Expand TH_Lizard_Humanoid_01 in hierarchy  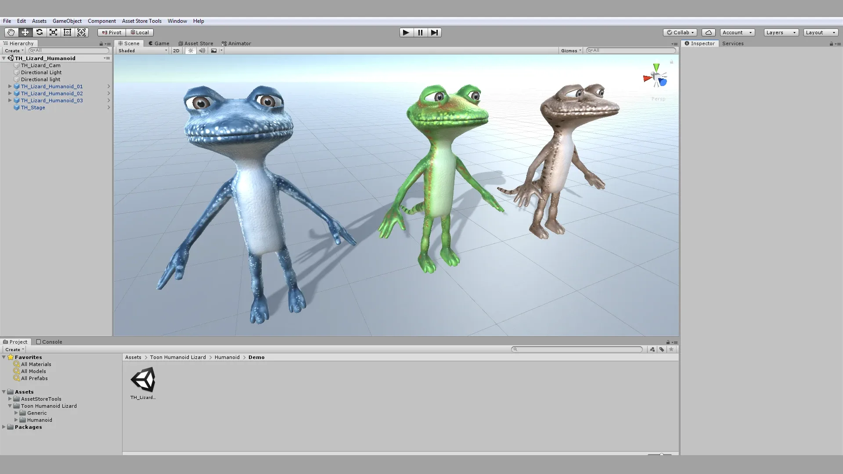point(10,86)
